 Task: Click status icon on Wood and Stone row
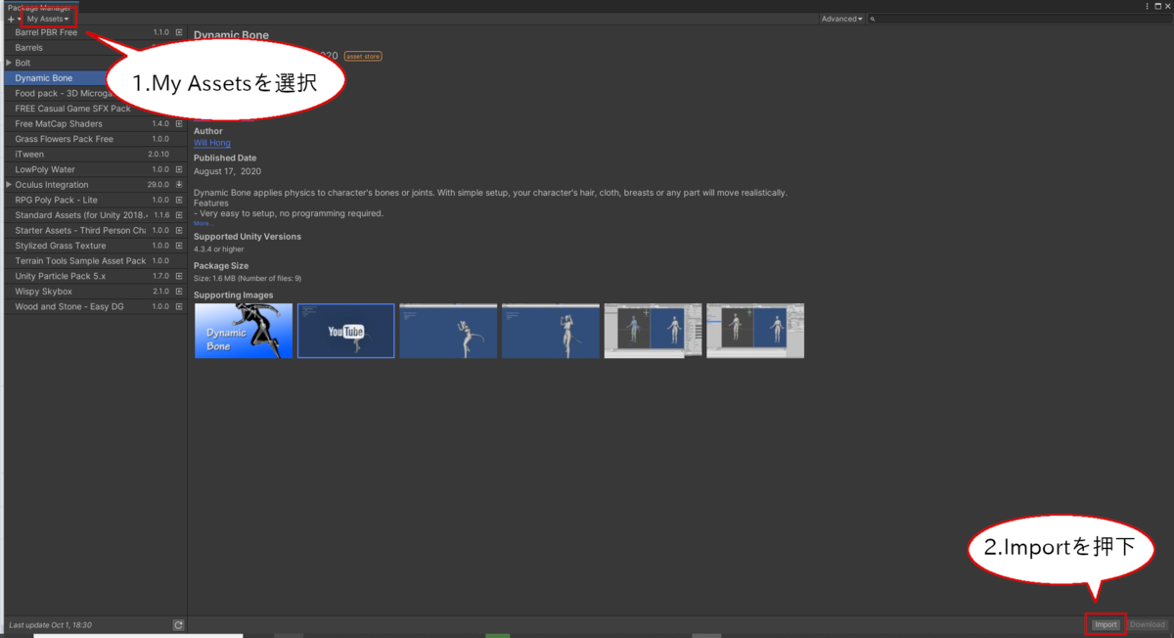point(179,306)
